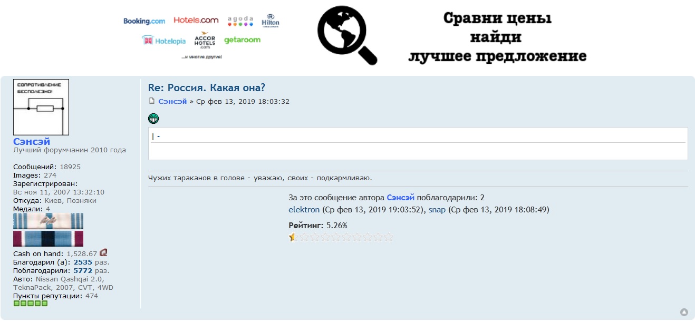Click the Hotelopia logo
Image resolution: width=695 pixels, height=322 pixels.
pyautogui.click(x=163, y=41)
